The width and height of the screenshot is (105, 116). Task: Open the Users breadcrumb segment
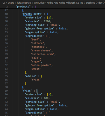11,3
